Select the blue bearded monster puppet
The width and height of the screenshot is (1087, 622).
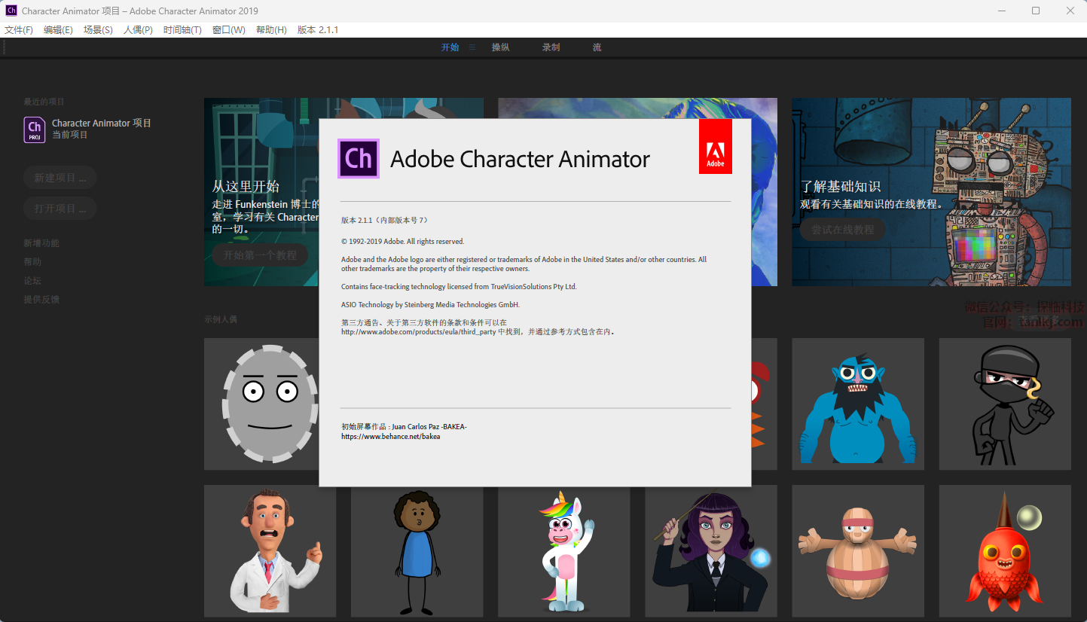857,404
